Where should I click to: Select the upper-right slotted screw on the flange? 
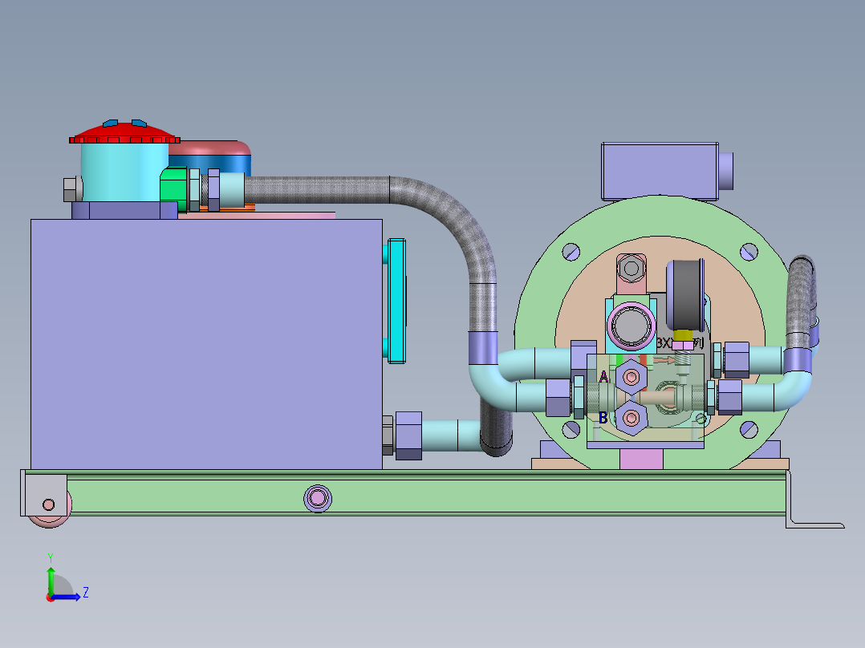[749, 252]
